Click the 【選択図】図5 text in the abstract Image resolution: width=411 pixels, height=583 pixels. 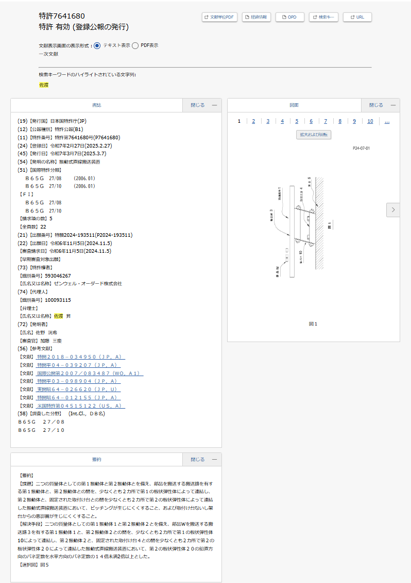[33, 565]
